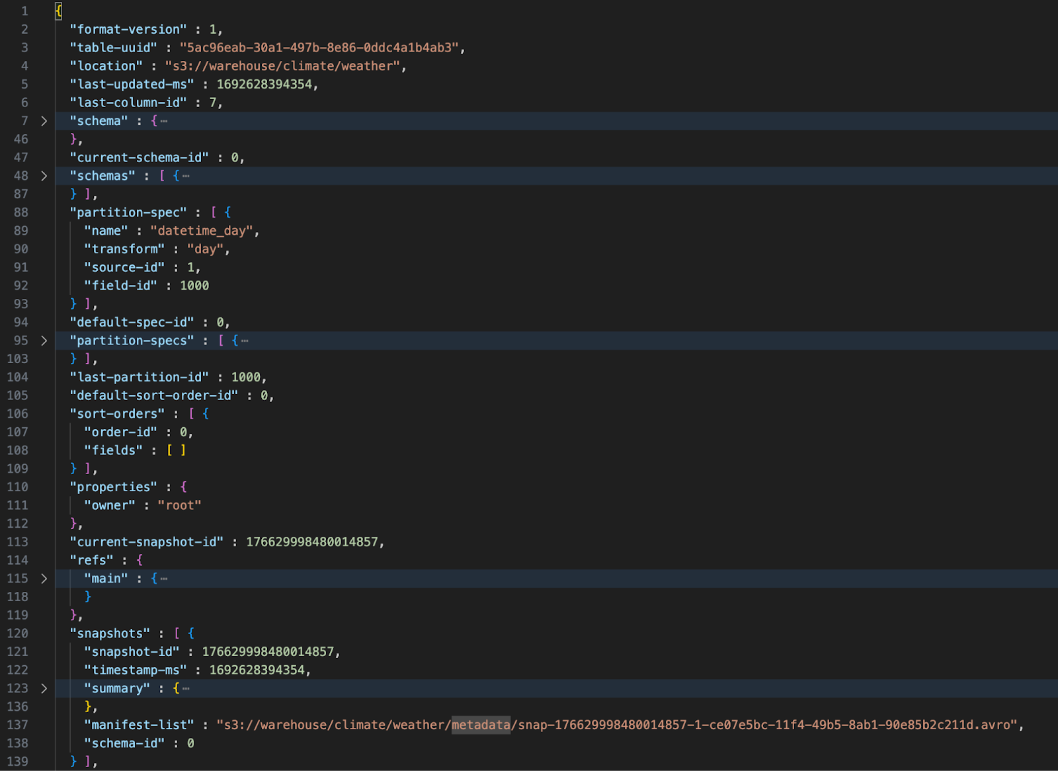Click the ellipsis after "schema" opening brace
Image resolution: width=1058 pixels, height=771 pixels.
tap(164, 121)
